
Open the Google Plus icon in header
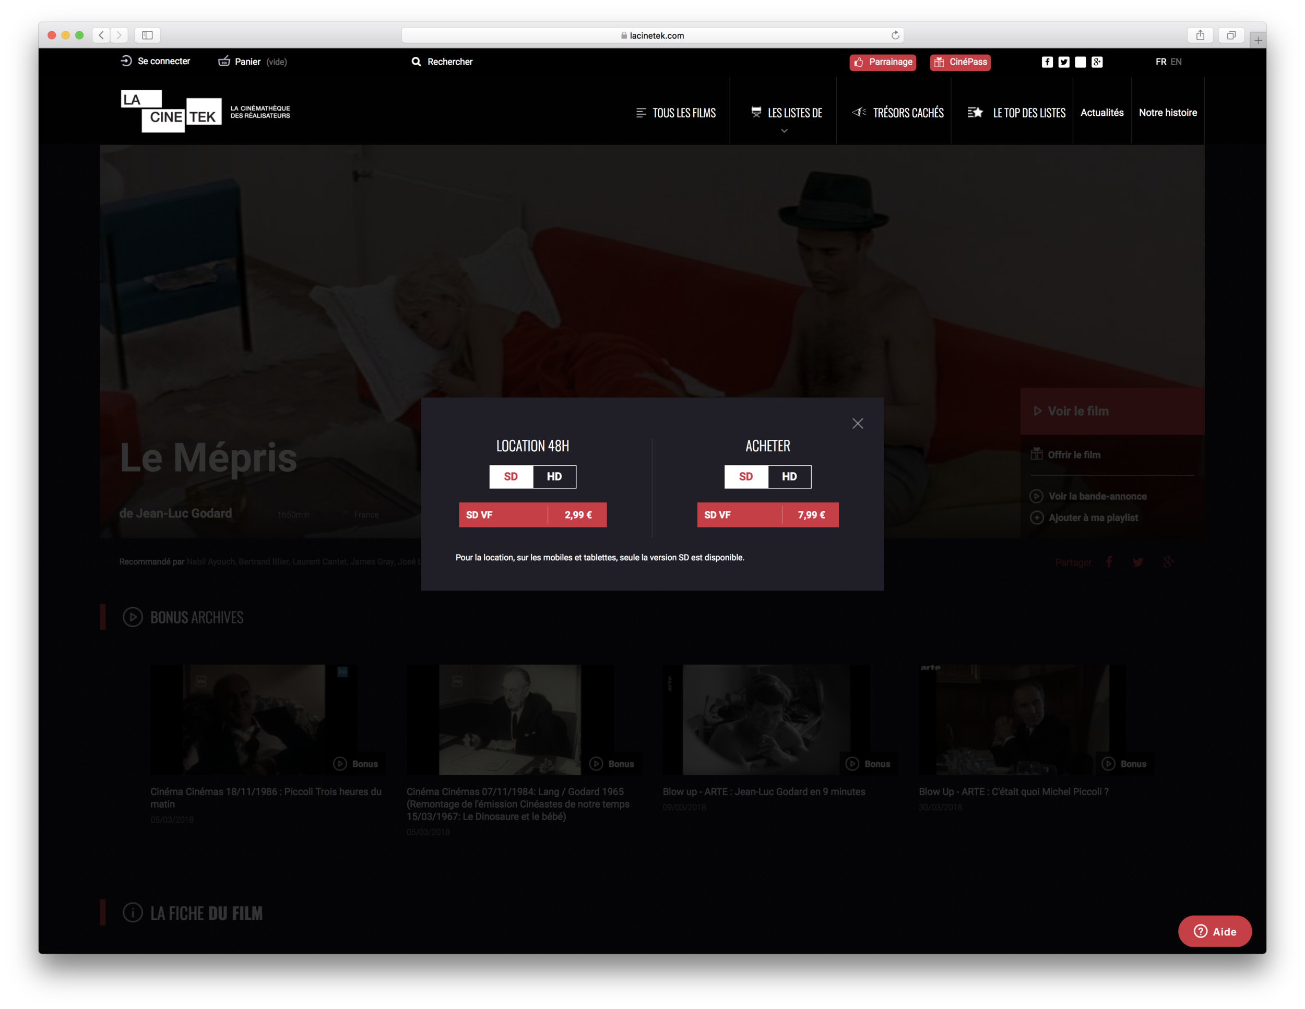(x=1097, y=62)
